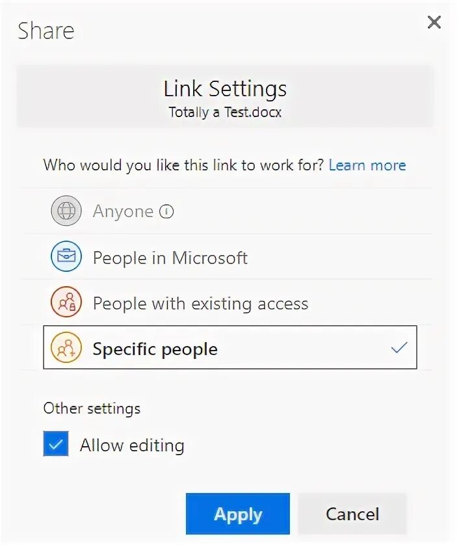Choose People in Microsoft option
The image size is (459, 545).
pos(226,256)
